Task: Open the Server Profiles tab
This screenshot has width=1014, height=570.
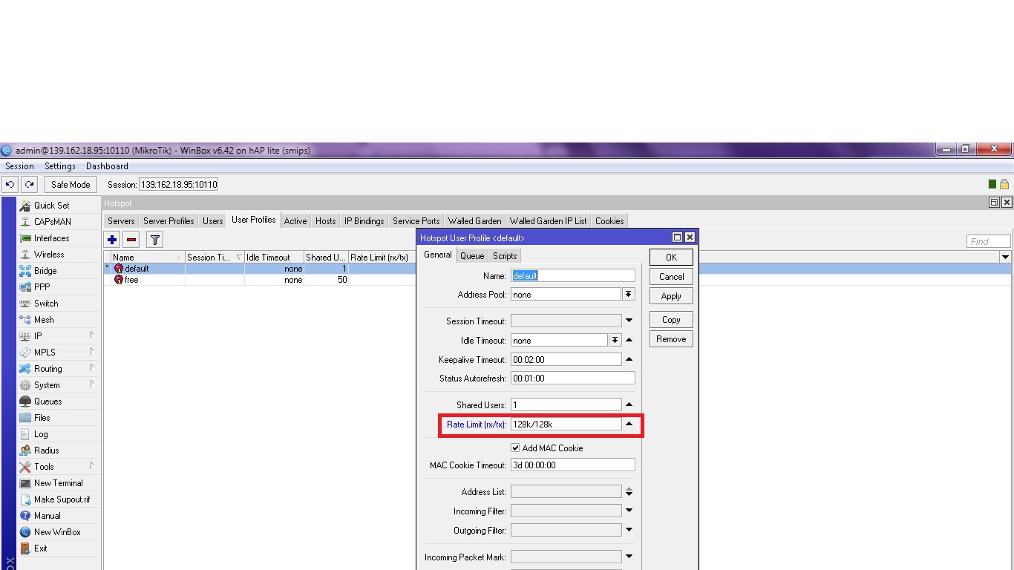Action: [169, 221]
